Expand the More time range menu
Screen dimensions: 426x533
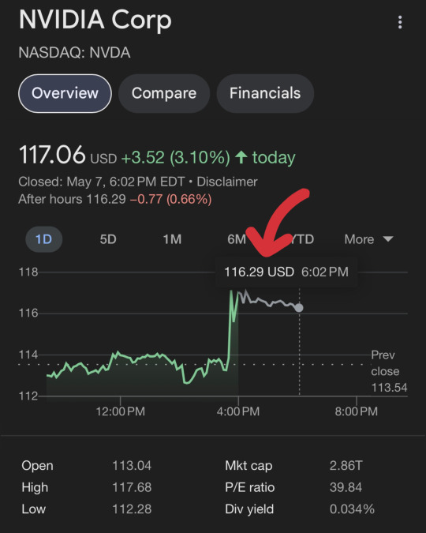[369, 239]
